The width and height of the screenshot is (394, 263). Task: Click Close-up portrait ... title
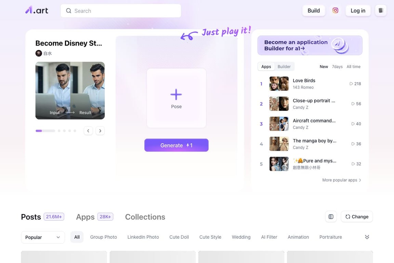[x=314, y=101]
